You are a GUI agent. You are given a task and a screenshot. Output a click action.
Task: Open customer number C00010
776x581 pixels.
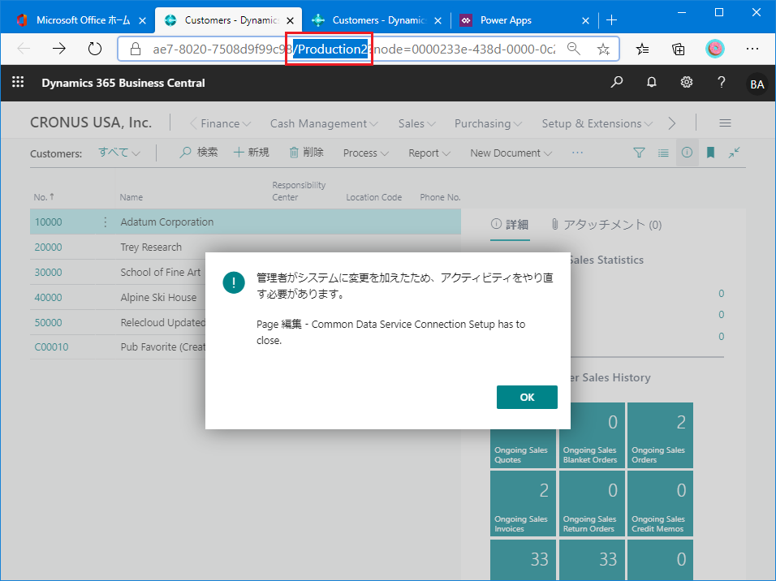[51, 347]
